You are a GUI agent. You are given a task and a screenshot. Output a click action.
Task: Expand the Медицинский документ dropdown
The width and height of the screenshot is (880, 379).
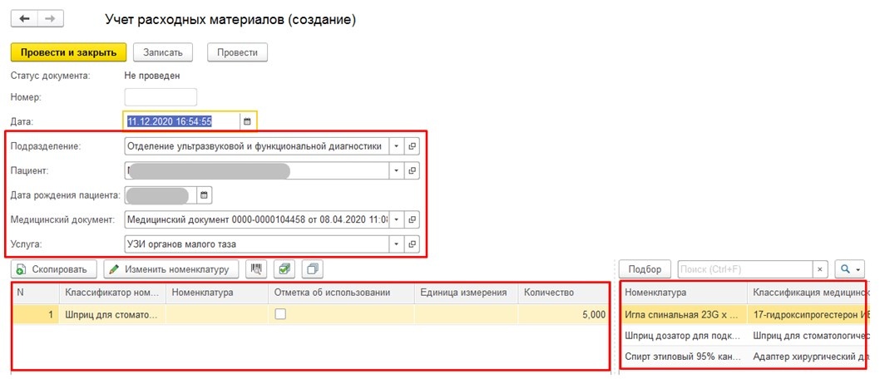pos(397,219)
